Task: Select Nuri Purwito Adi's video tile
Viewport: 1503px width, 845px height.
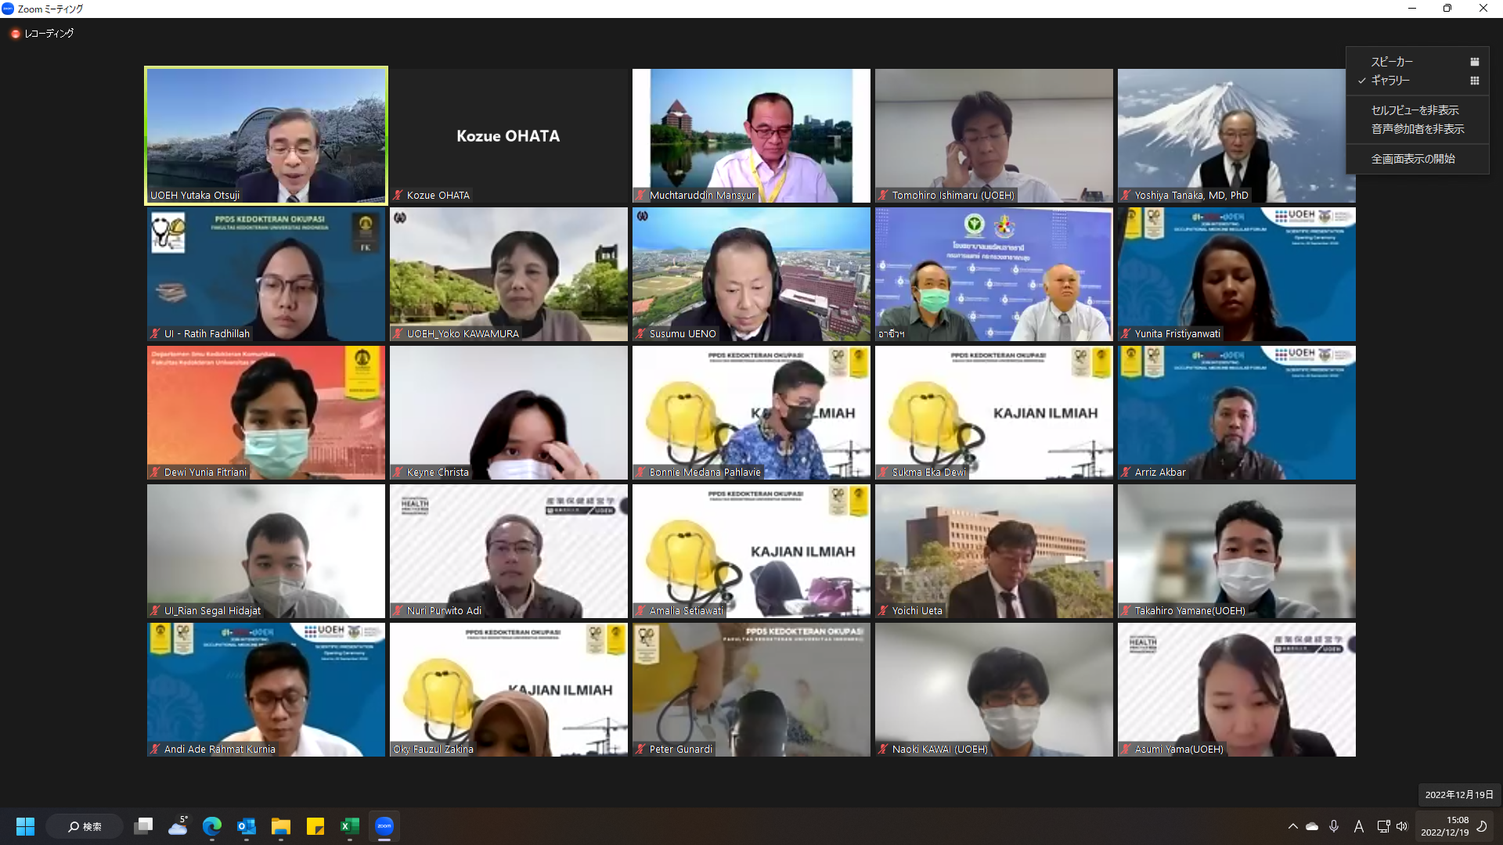Action: pyautogui.click(x=509, y=551)
